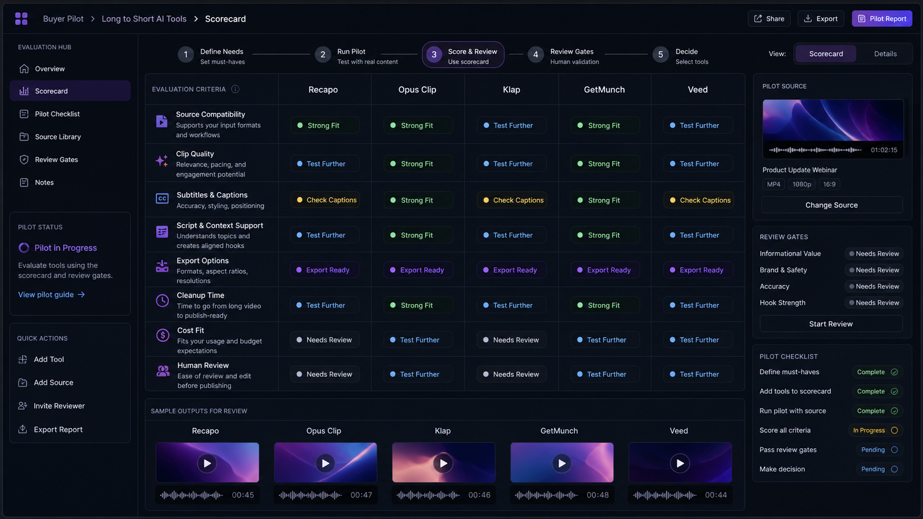Go to step 1 Define Needs
The height and width of the screenshot is (519, 923).
211,55
